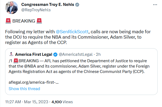Click the siren emoji before BREAKING

pyautogui.click(x=8, y=21)
